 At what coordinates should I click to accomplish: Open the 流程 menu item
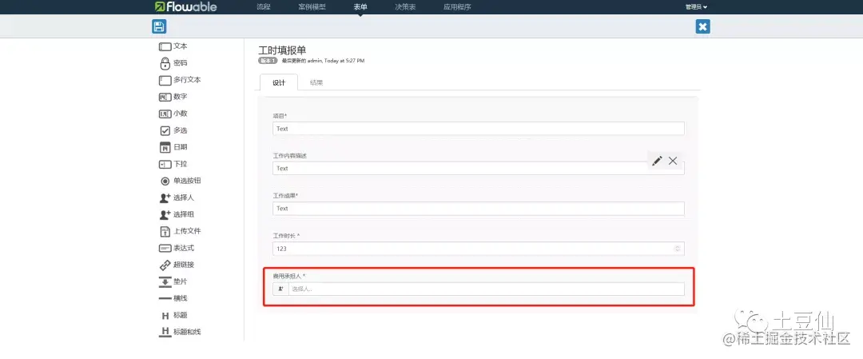[x=264, y=7]
